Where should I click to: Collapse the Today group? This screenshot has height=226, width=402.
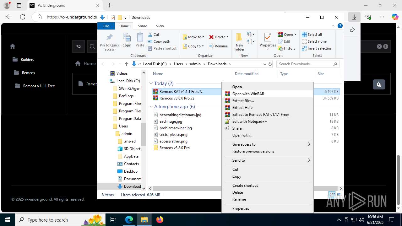[151, 83]
